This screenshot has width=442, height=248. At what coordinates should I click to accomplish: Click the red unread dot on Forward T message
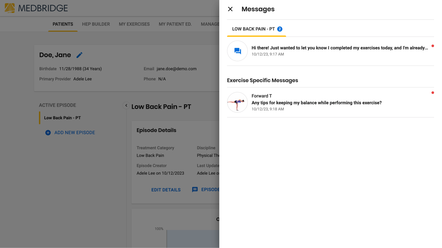click(x=433, y=93)
